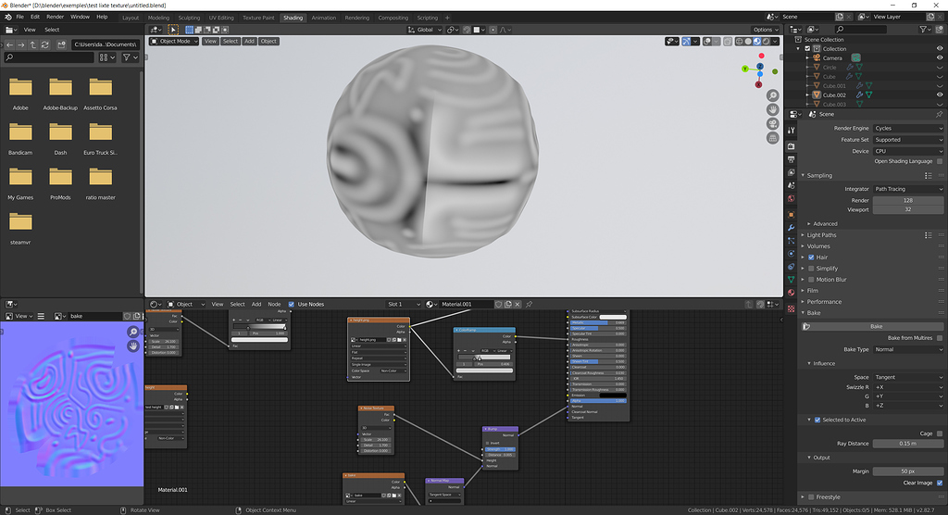Open the Feature Set dropdown
948x515 pixels.
pyautogui.click(x=908, y=140)
